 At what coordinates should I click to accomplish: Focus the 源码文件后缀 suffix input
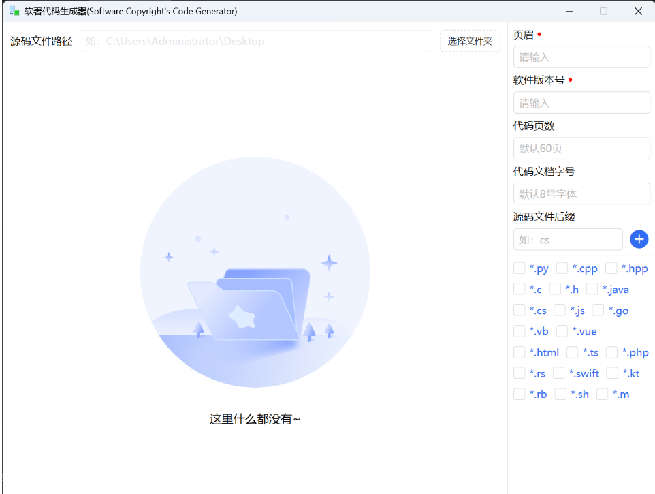(x=568, y=240)
